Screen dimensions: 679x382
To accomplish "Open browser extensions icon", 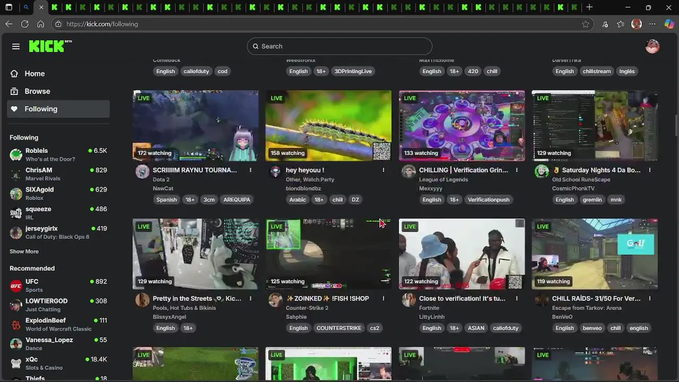I will 605,24.
